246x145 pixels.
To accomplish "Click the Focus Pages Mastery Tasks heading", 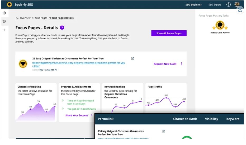I will pos(214,16).
